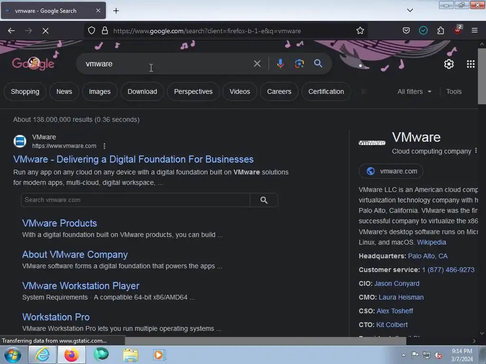Image resolution: width=486 pixels, height=364 pixels.
Task: Open Google quick settings gear
Action: tap(449, 64)
